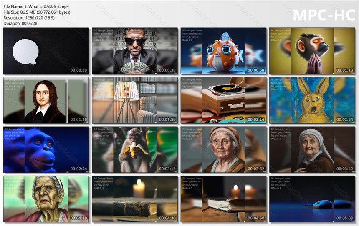
Task: Open the 00:04:50 book on table thumbnail
Action: 223,199
